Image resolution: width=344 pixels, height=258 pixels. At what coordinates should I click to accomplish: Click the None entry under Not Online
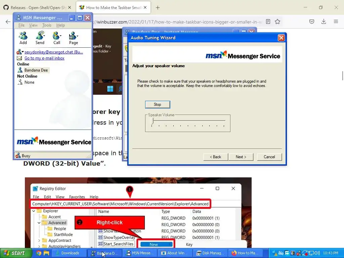coord(30,82)
